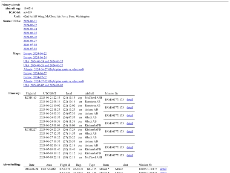Open the 2024-07-02 source URL

(30, 45)
